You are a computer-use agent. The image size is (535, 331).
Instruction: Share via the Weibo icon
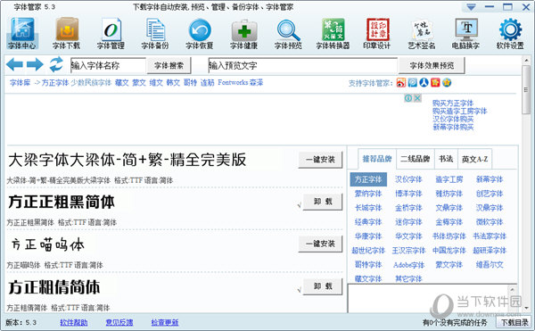(401, 83)
